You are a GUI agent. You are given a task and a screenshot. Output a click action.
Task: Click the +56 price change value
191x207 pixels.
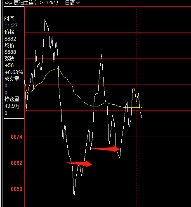point(9,65)
